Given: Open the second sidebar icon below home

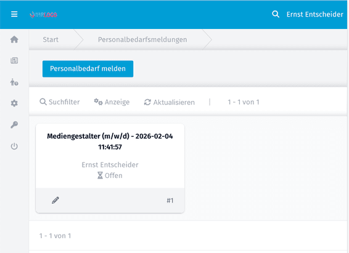Looking at the screenshot, I should pos(14,60).
